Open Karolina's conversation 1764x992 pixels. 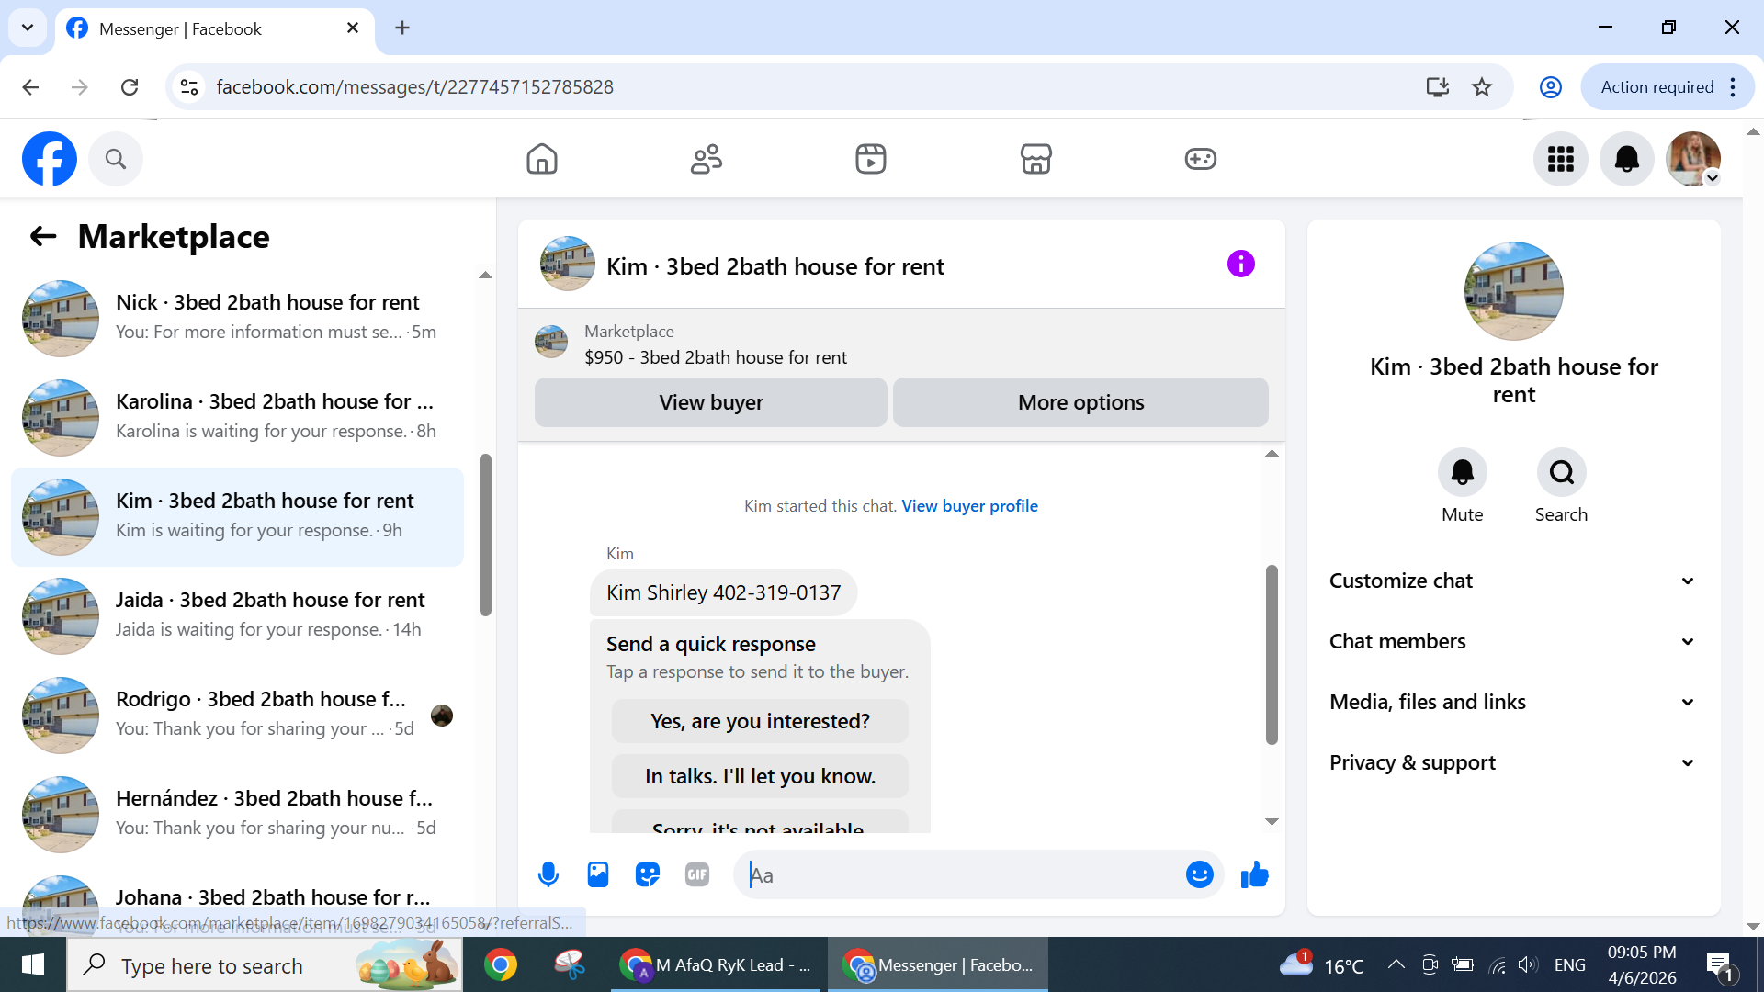pyautogui.click(x=238, y=417)
